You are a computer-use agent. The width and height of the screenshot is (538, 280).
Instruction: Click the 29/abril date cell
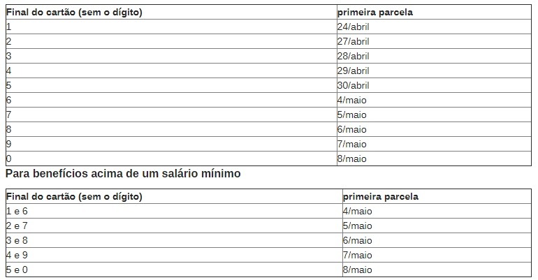click(354, 71)
